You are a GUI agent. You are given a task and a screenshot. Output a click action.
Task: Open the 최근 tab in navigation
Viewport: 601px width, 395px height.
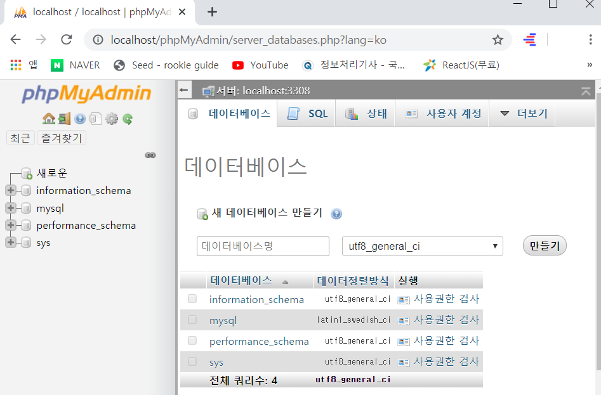[x=20, y=138]
